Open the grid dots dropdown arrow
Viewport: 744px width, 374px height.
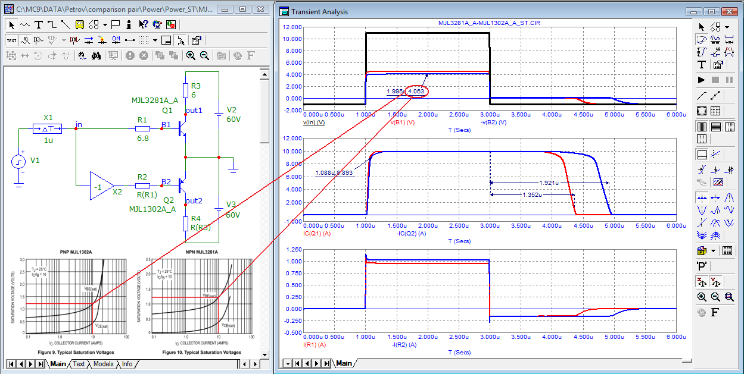point(155,40)
